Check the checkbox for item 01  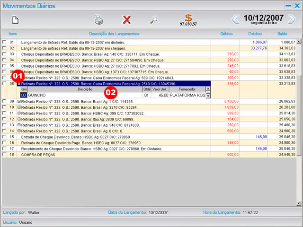click(4, 43)
